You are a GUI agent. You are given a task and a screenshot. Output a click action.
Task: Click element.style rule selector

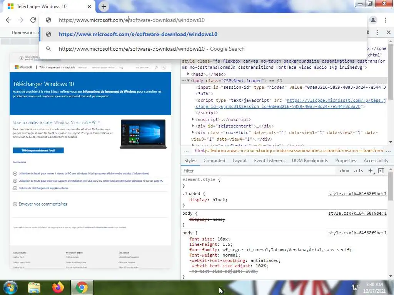pyautogui.click(x=199, y=180)
